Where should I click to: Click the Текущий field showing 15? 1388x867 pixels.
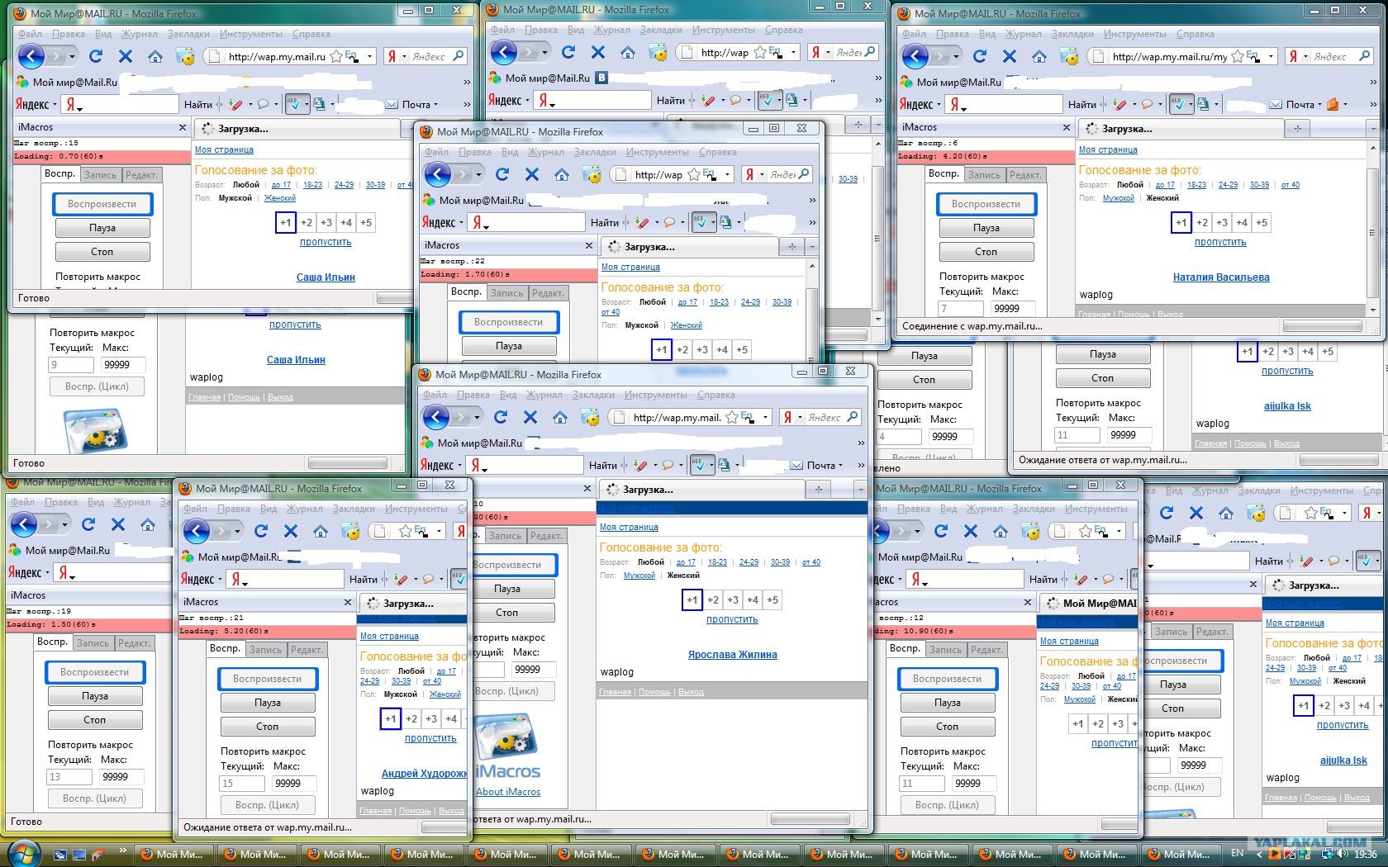tap(242, 784)
